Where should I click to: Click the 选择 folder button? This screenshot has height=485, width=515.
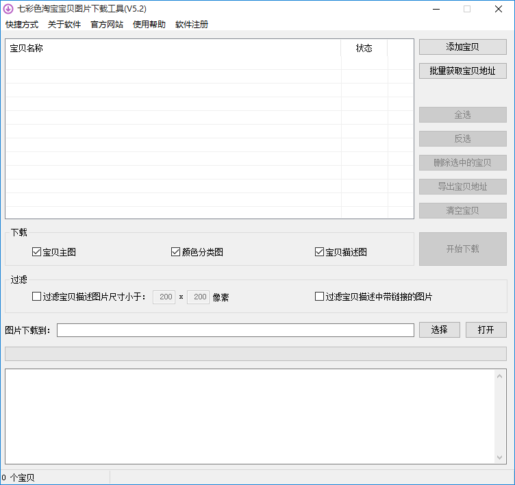(440, 330)
